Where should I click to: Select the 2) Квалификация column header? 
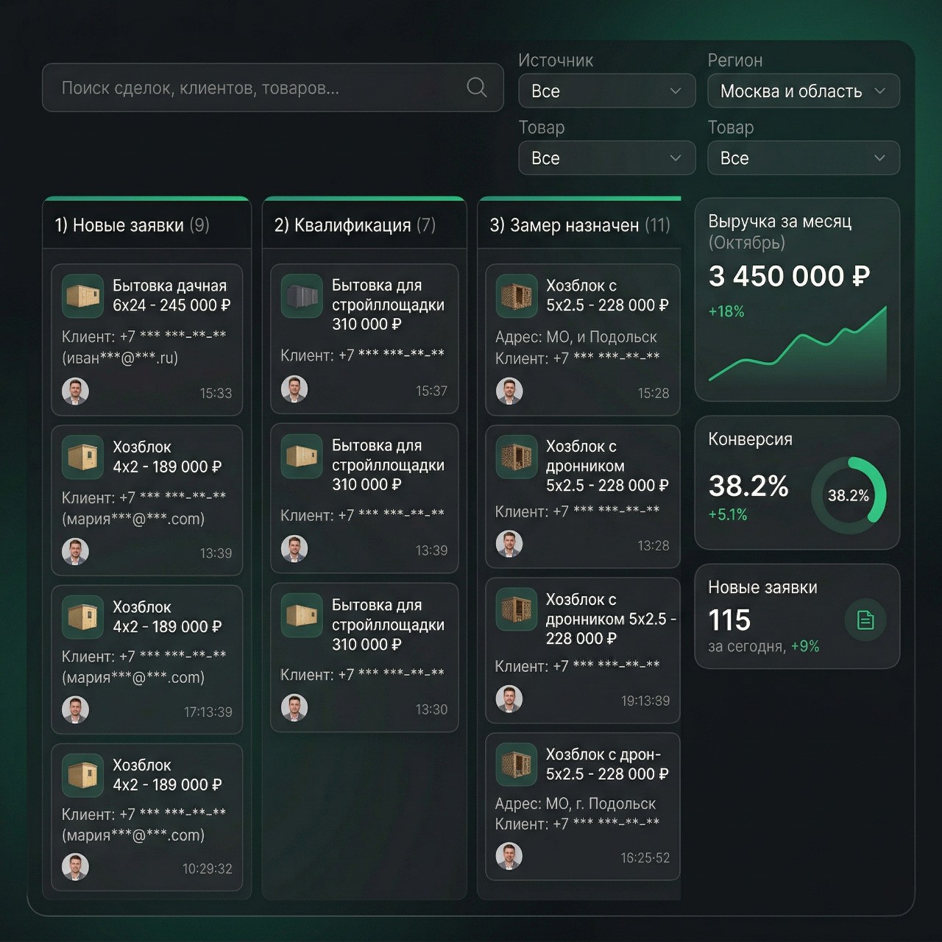[x=355, y=225]
